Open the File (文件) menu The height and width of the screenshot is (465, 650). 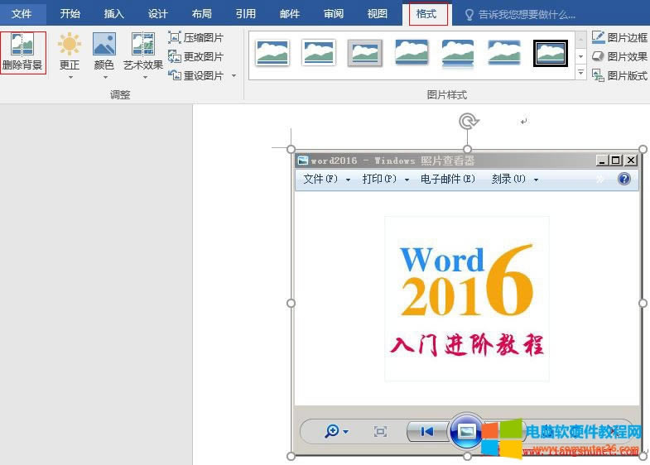pyautogui.click(x=22, y=14)
